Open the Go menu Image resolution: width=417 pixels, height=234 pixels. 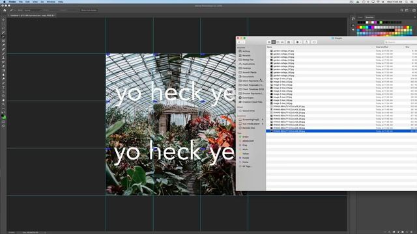[x=42, y=1]
